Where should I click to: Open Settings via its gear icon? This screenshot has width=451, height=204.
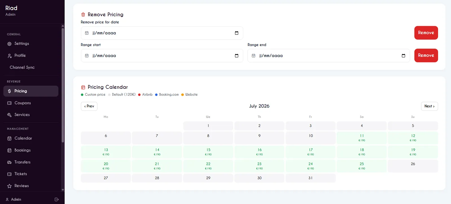[9, 44]
